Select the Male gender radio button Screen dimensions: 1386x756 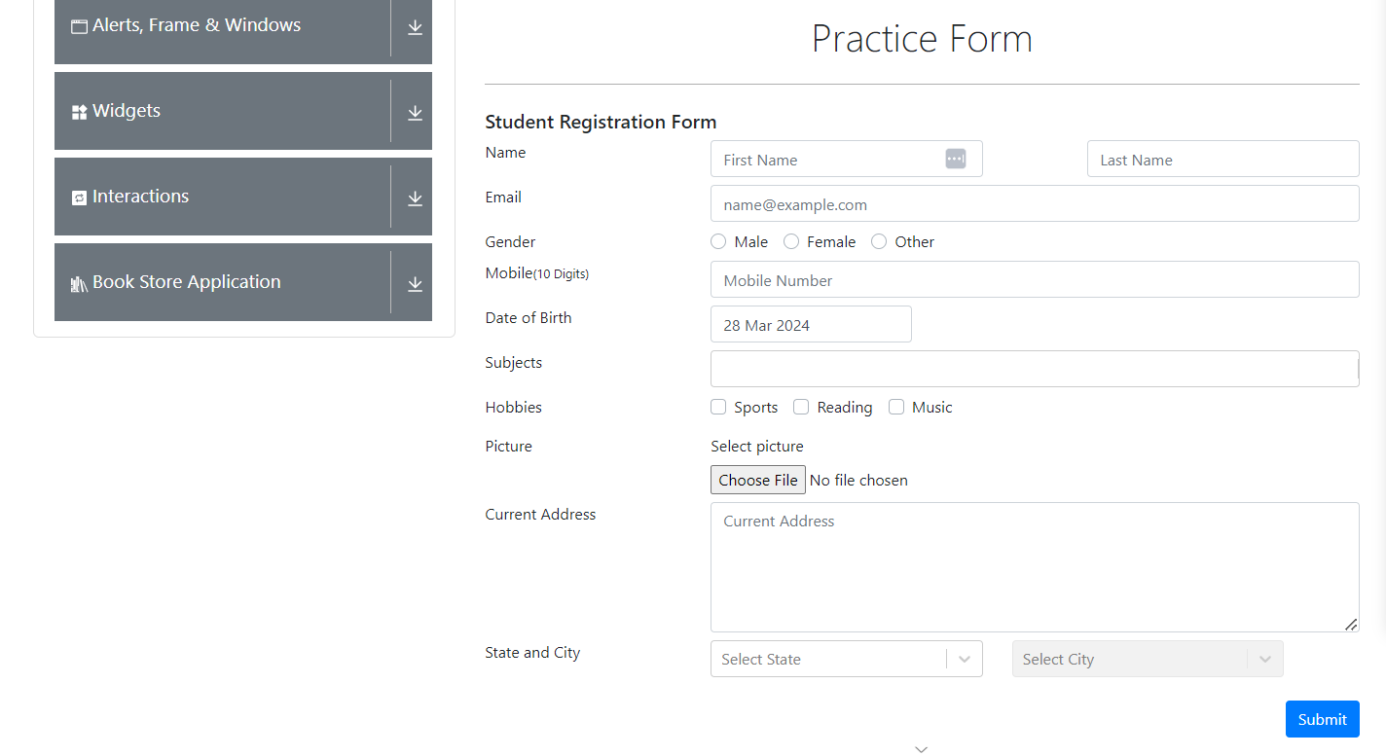(718, 241)
